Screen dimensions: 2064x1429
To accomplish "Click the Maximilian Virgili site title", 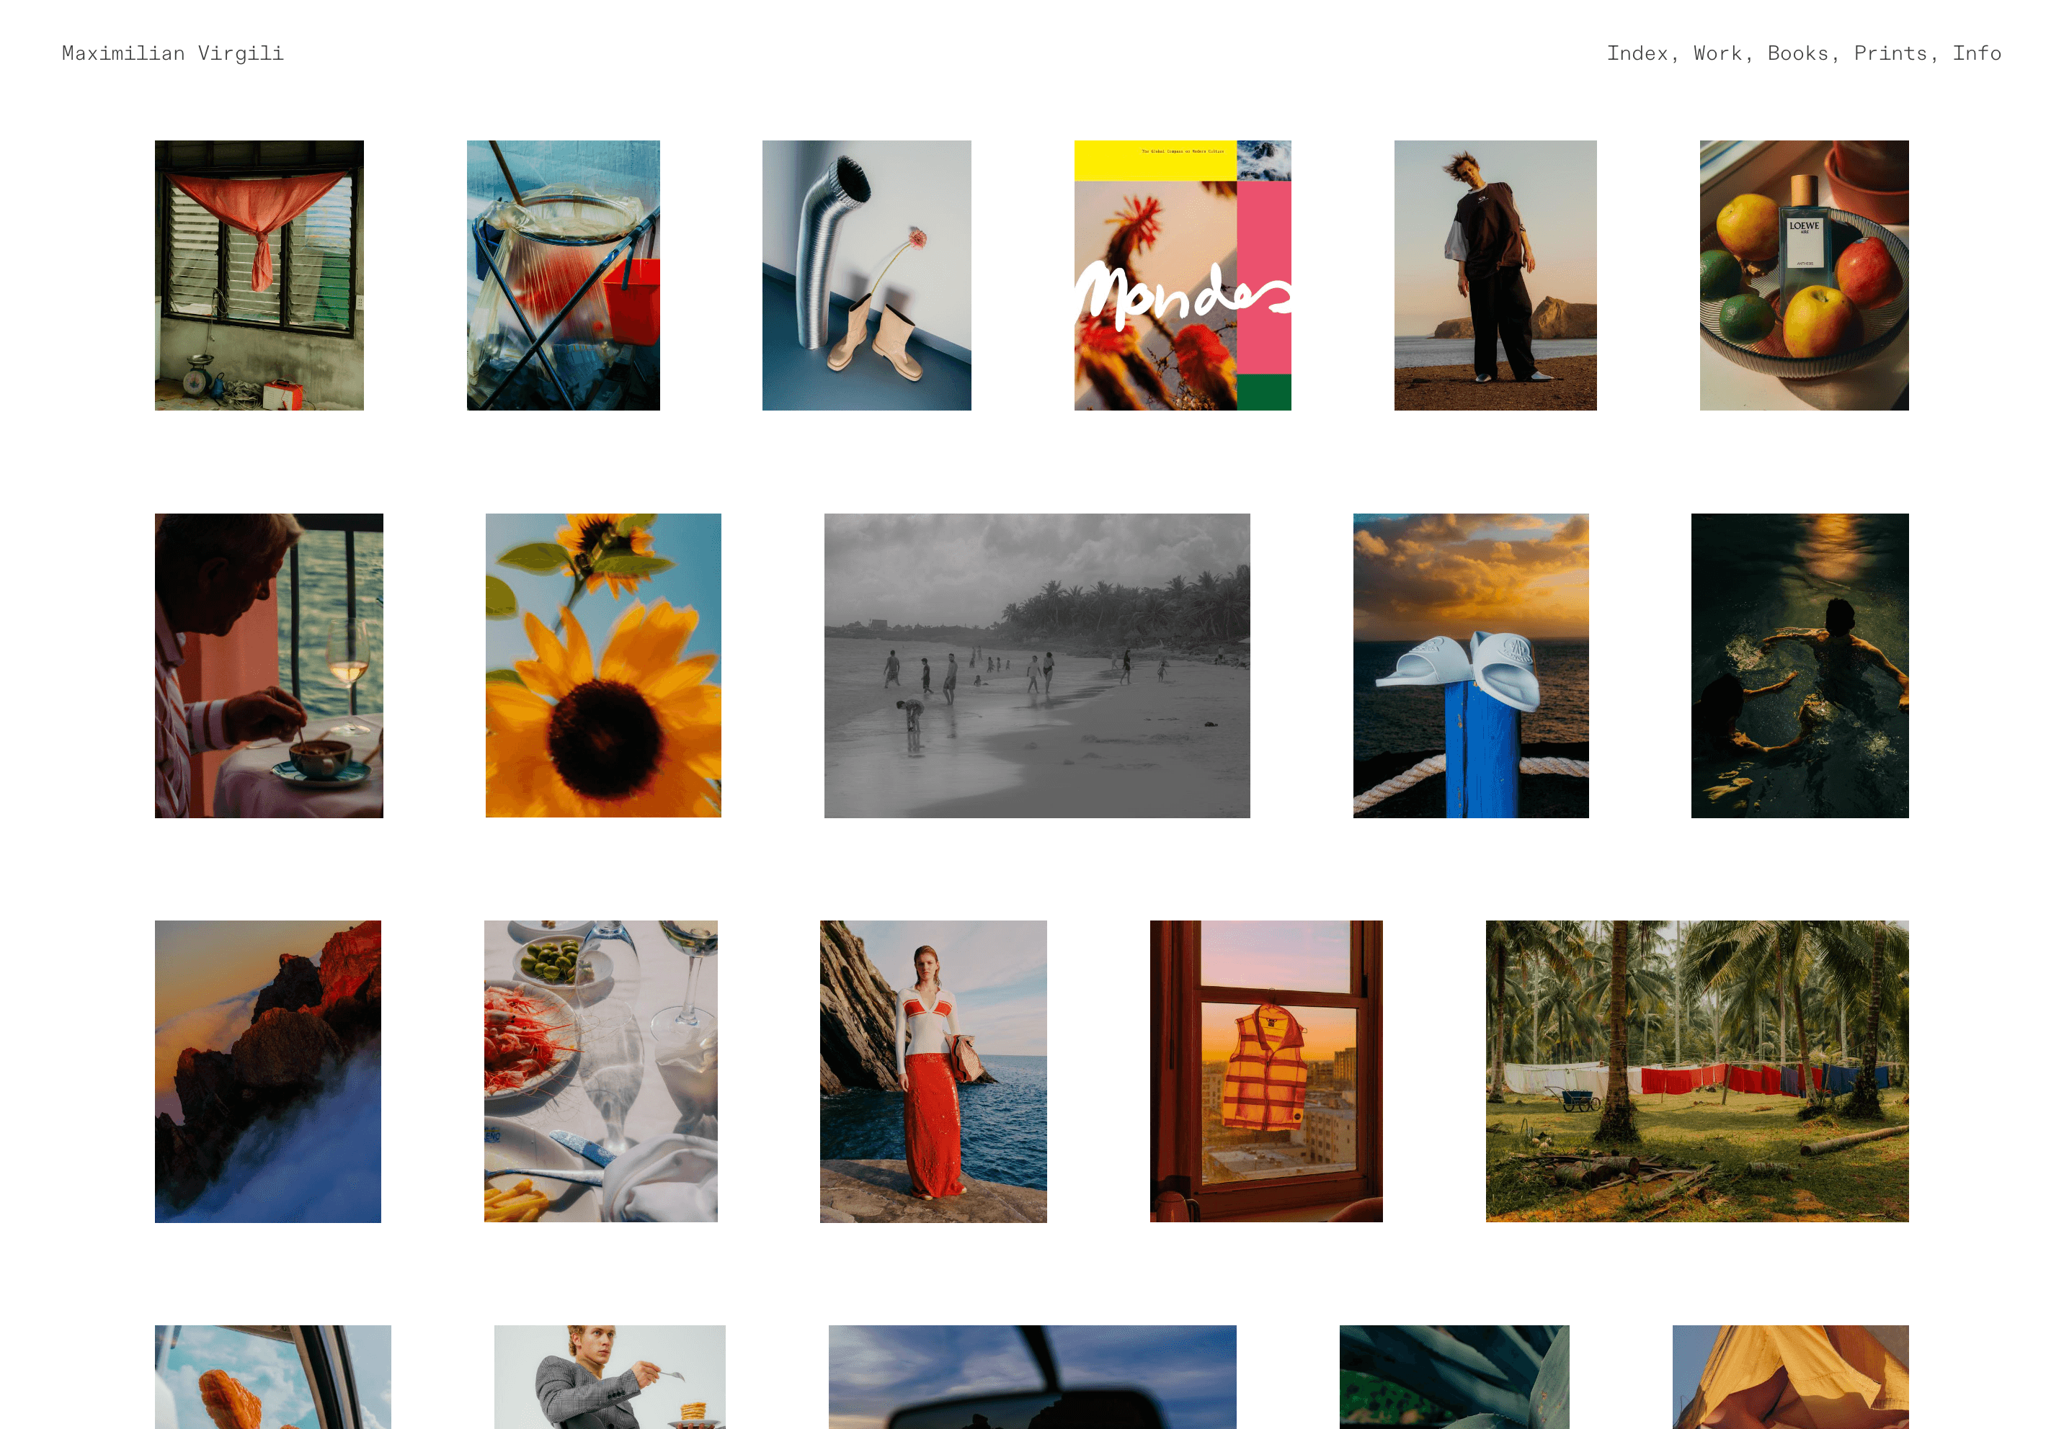I will coord(173,54).
